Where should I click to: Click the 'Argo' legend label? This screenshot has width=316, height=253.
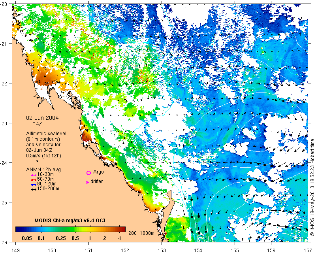[x=98, y=172]
